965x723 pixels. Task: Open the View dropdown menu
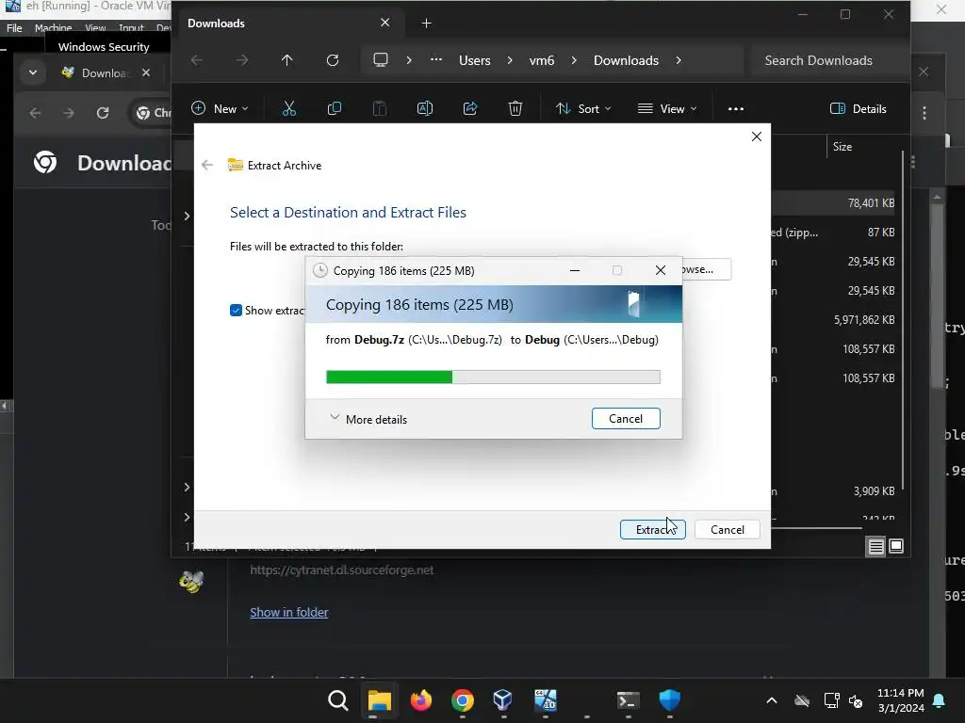click(x=668, y=109)
